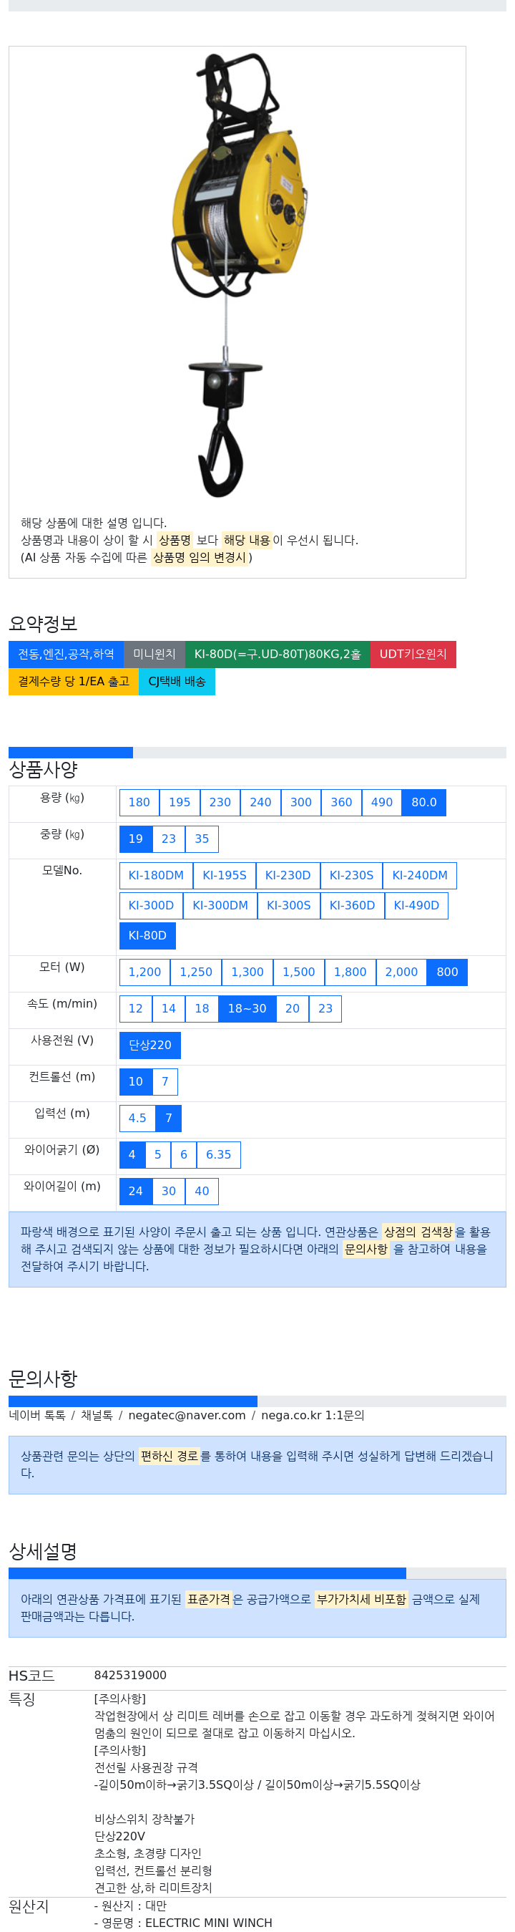
Task: Choose the 18~30 speed option
Action: [x=247, y=1009]
